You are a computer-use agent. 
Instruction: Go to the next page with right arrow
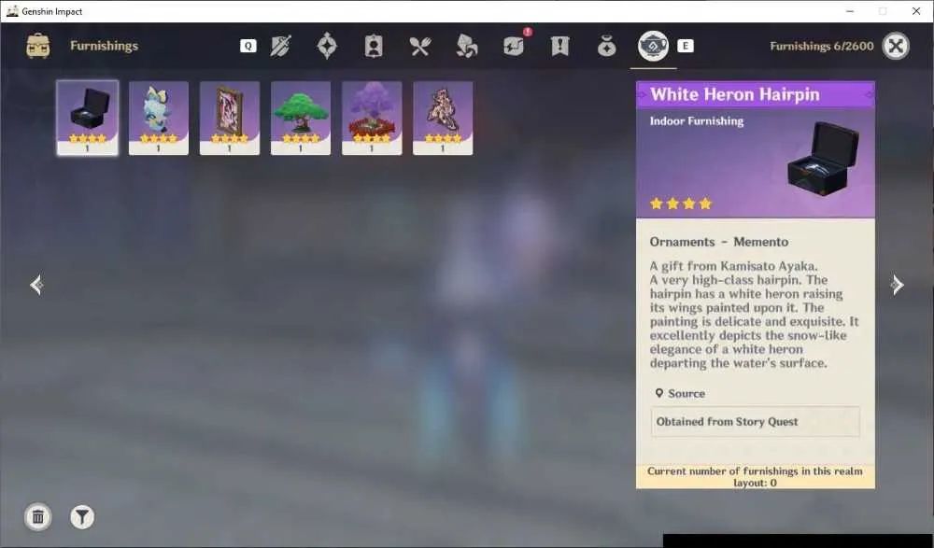point(897,285)
